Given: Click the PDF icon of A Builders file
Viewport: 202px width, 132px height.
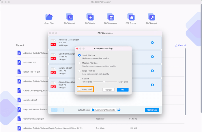Looking at the screenshot, I should click(53, 43).
